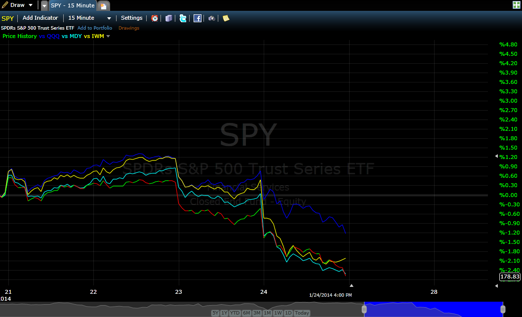Click the blue selected range in overview

tap(434, 309)
